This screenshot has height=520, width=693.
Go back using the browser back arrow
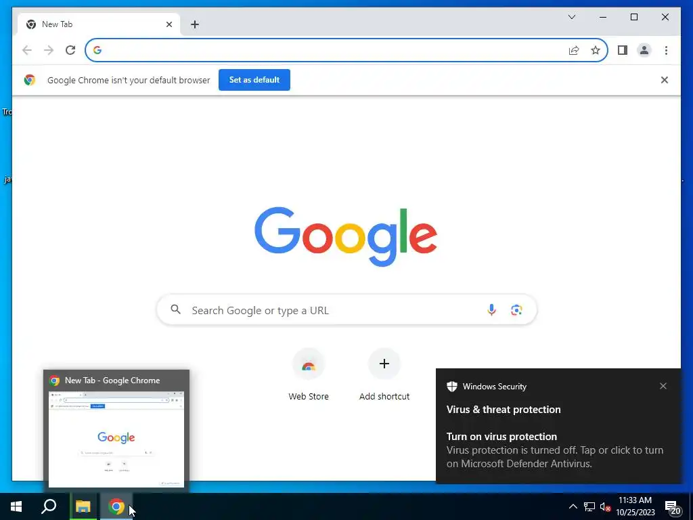tap(27, 50)
